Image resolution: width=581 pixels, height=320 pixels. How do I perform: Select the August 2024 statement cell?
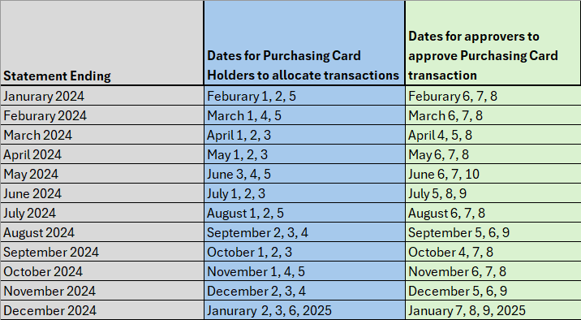(102, 232)
